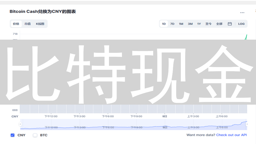Grab the left range slider handle
The width and height of the screenshot is (256, 144).
20,124
